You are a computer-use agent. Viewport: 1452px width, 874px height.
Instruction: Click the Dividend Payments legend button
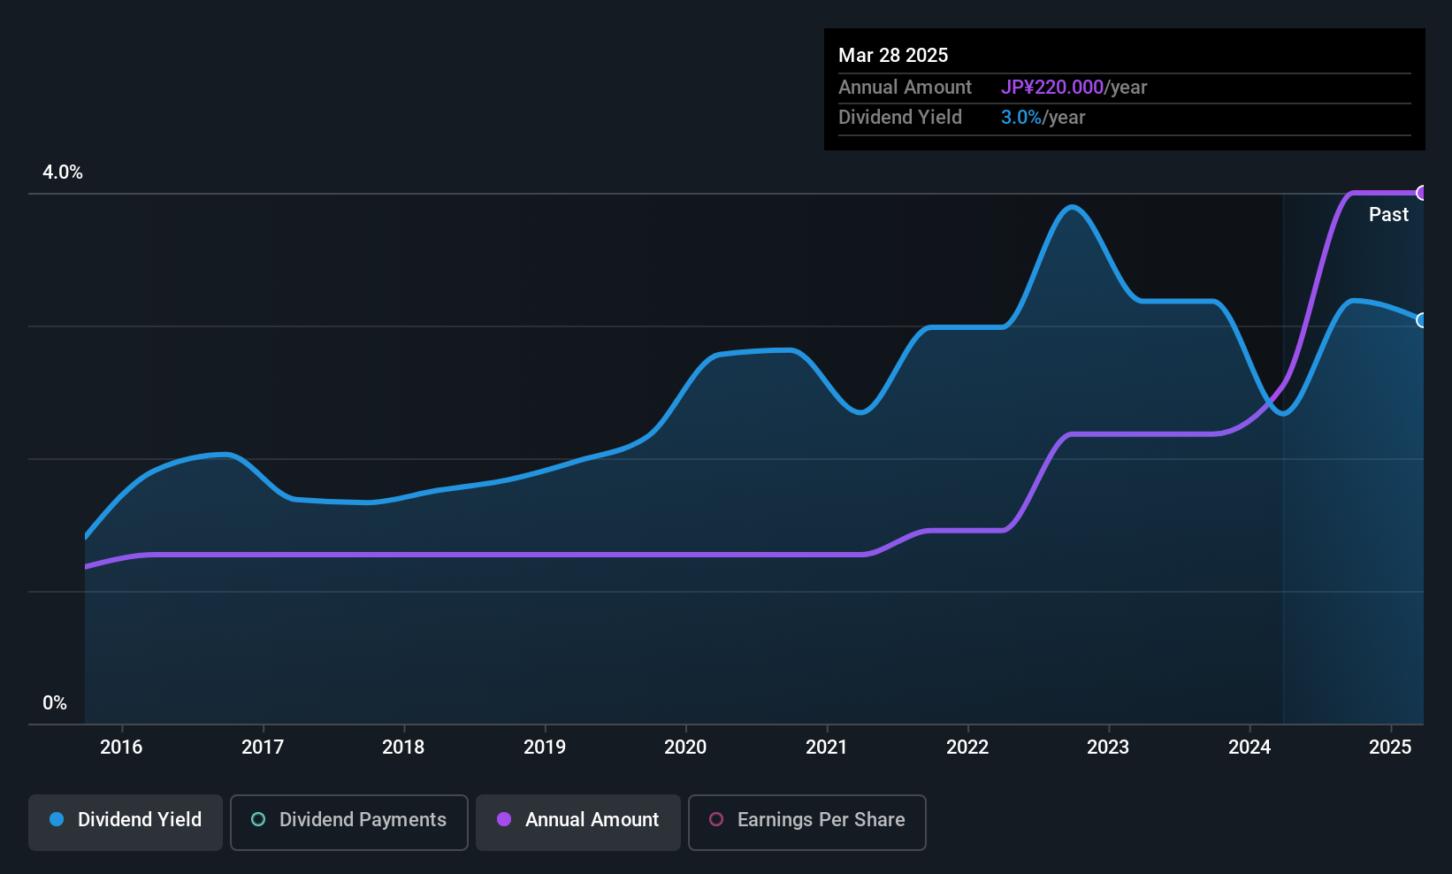[x=348, y=822]
